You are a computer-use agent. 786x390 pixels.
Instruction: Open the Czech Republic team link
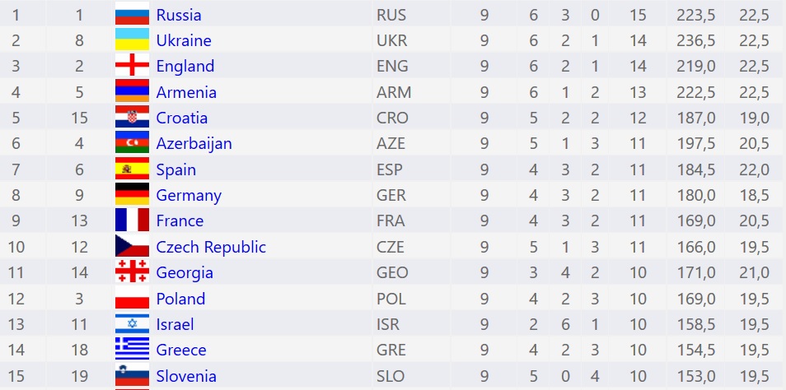click(211, 248)
